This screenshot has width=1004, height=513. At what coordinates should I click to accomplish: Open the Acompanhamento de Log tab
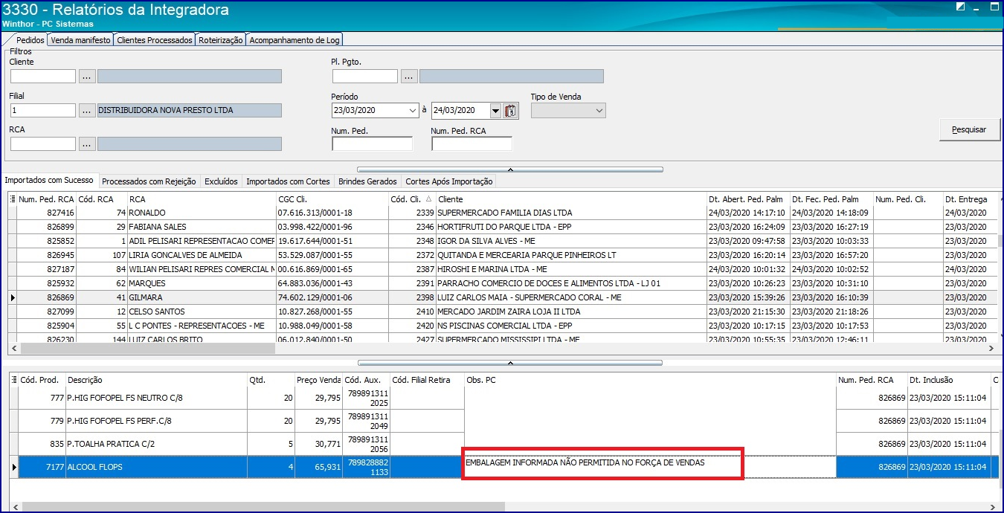pos(295,40)
